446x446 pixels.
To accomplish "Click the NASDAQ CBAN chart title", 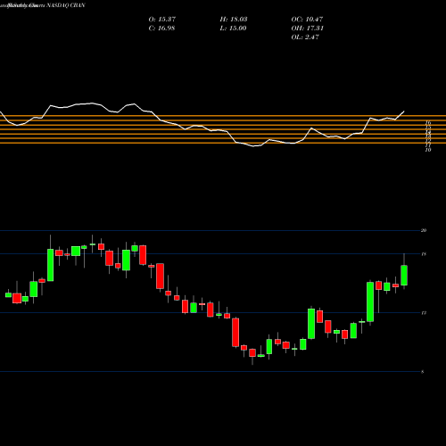I will 66,5.
